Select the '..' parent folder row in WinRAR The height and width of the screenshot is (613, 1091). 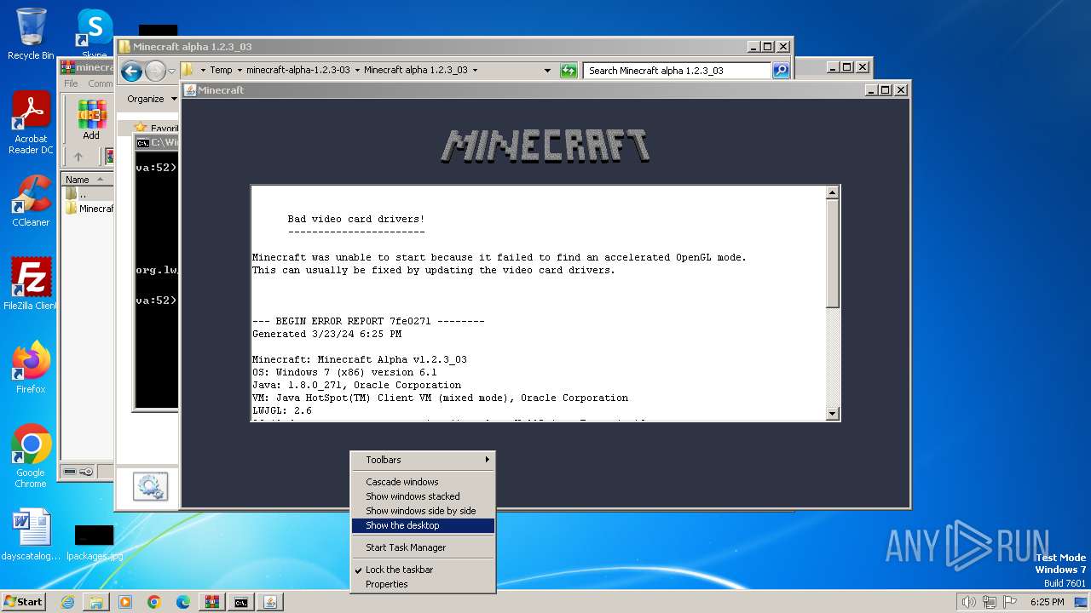(88, 194)
